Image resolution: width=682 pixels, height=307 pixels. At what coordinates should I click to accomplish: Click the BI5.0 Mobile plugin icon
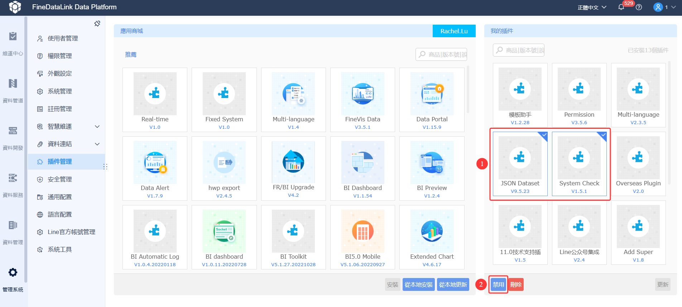pos(362,231)
